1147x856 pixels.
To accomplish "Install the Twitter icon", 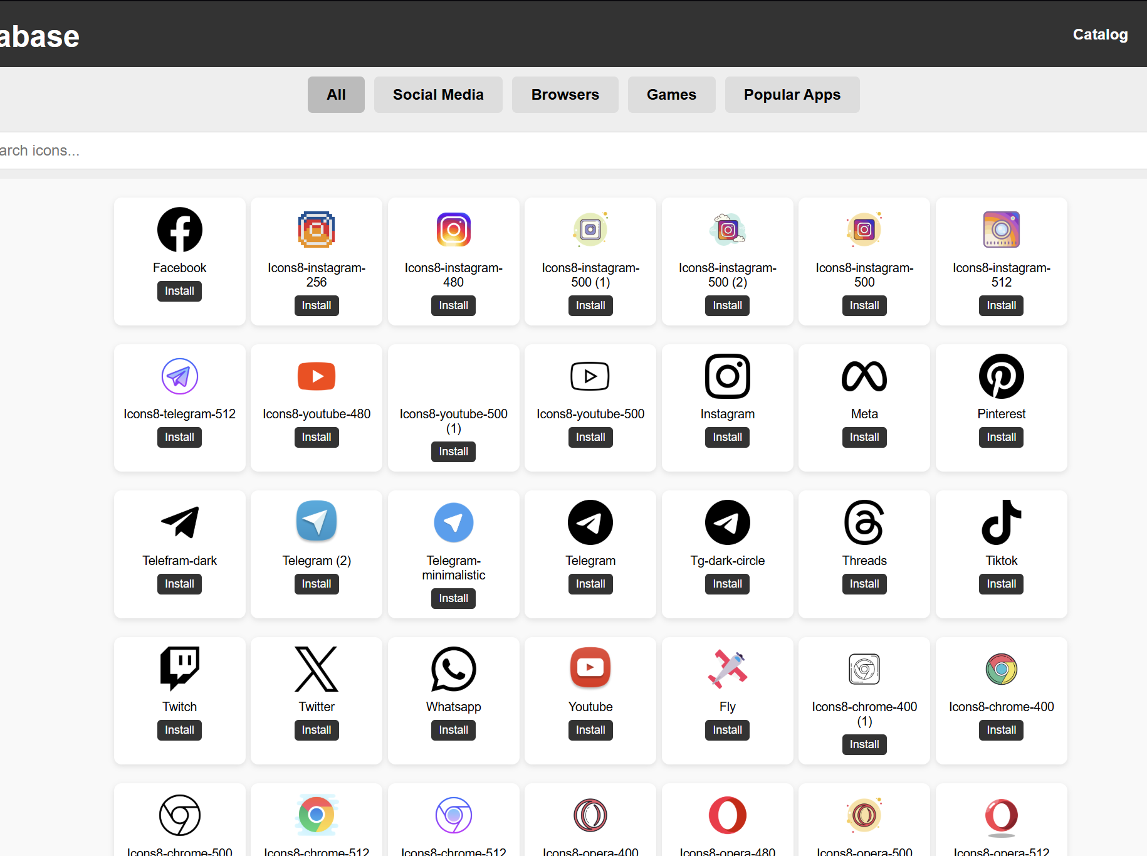I will click(317, 730).
